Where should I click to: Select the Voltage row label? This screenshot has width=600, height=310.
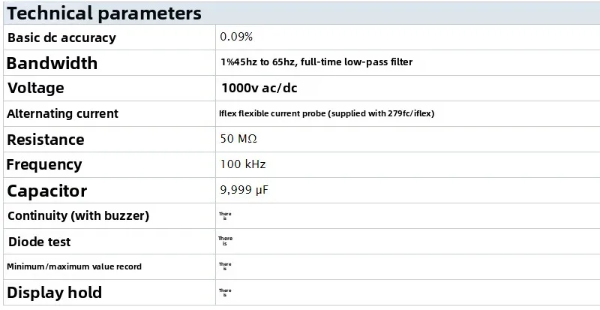[46, 88]
